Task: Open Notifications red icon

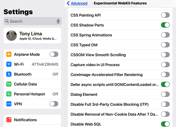Action: coord(9,120)
